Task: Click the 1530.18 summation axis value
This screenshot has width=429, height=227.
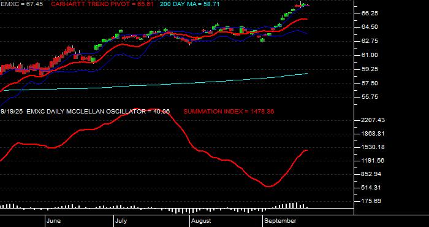Action: (x=373, y=147)
